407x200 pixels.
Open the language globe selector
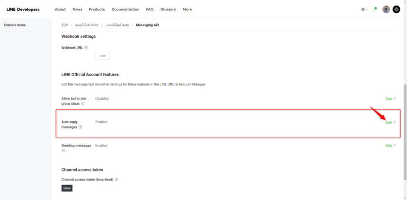click(364, 9)
